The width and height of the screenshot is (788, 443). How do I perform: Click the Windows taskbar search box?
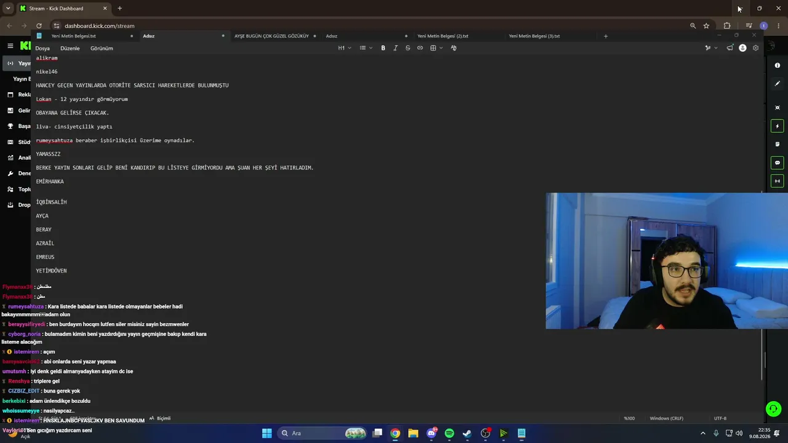click(x=322, y=433)
